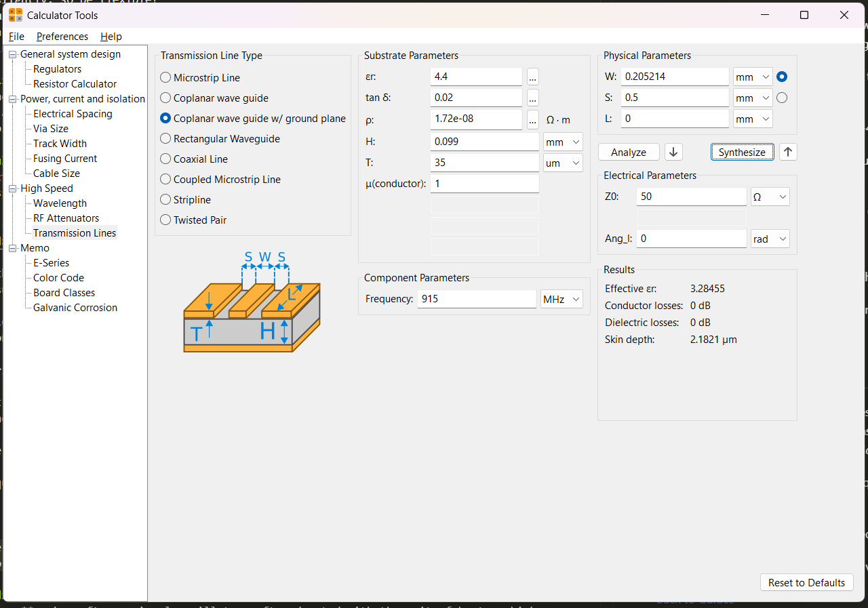Click the Calculator Tools app icon in title bar
This screenshot has height=608, width=868.
pos(14,14)
